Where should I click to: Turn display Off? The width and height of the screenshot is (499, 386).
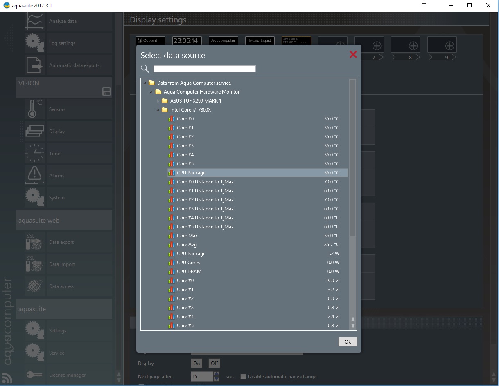pos(214,363)
